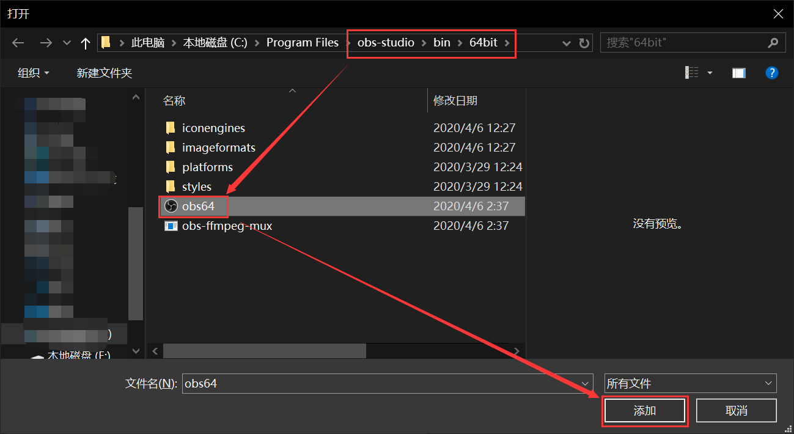Go up one folder level
This screenshot has width=794, height=434.
coord(86,43)
